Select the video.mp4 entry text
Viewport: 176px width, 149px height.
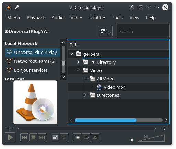115,87
